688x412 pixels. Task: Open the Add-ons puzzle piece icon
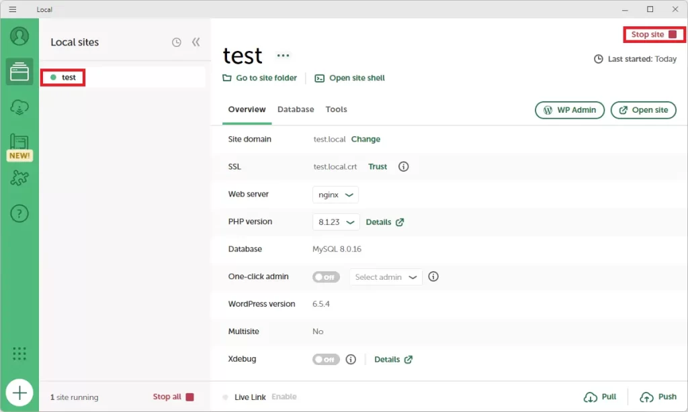[19, 178]
